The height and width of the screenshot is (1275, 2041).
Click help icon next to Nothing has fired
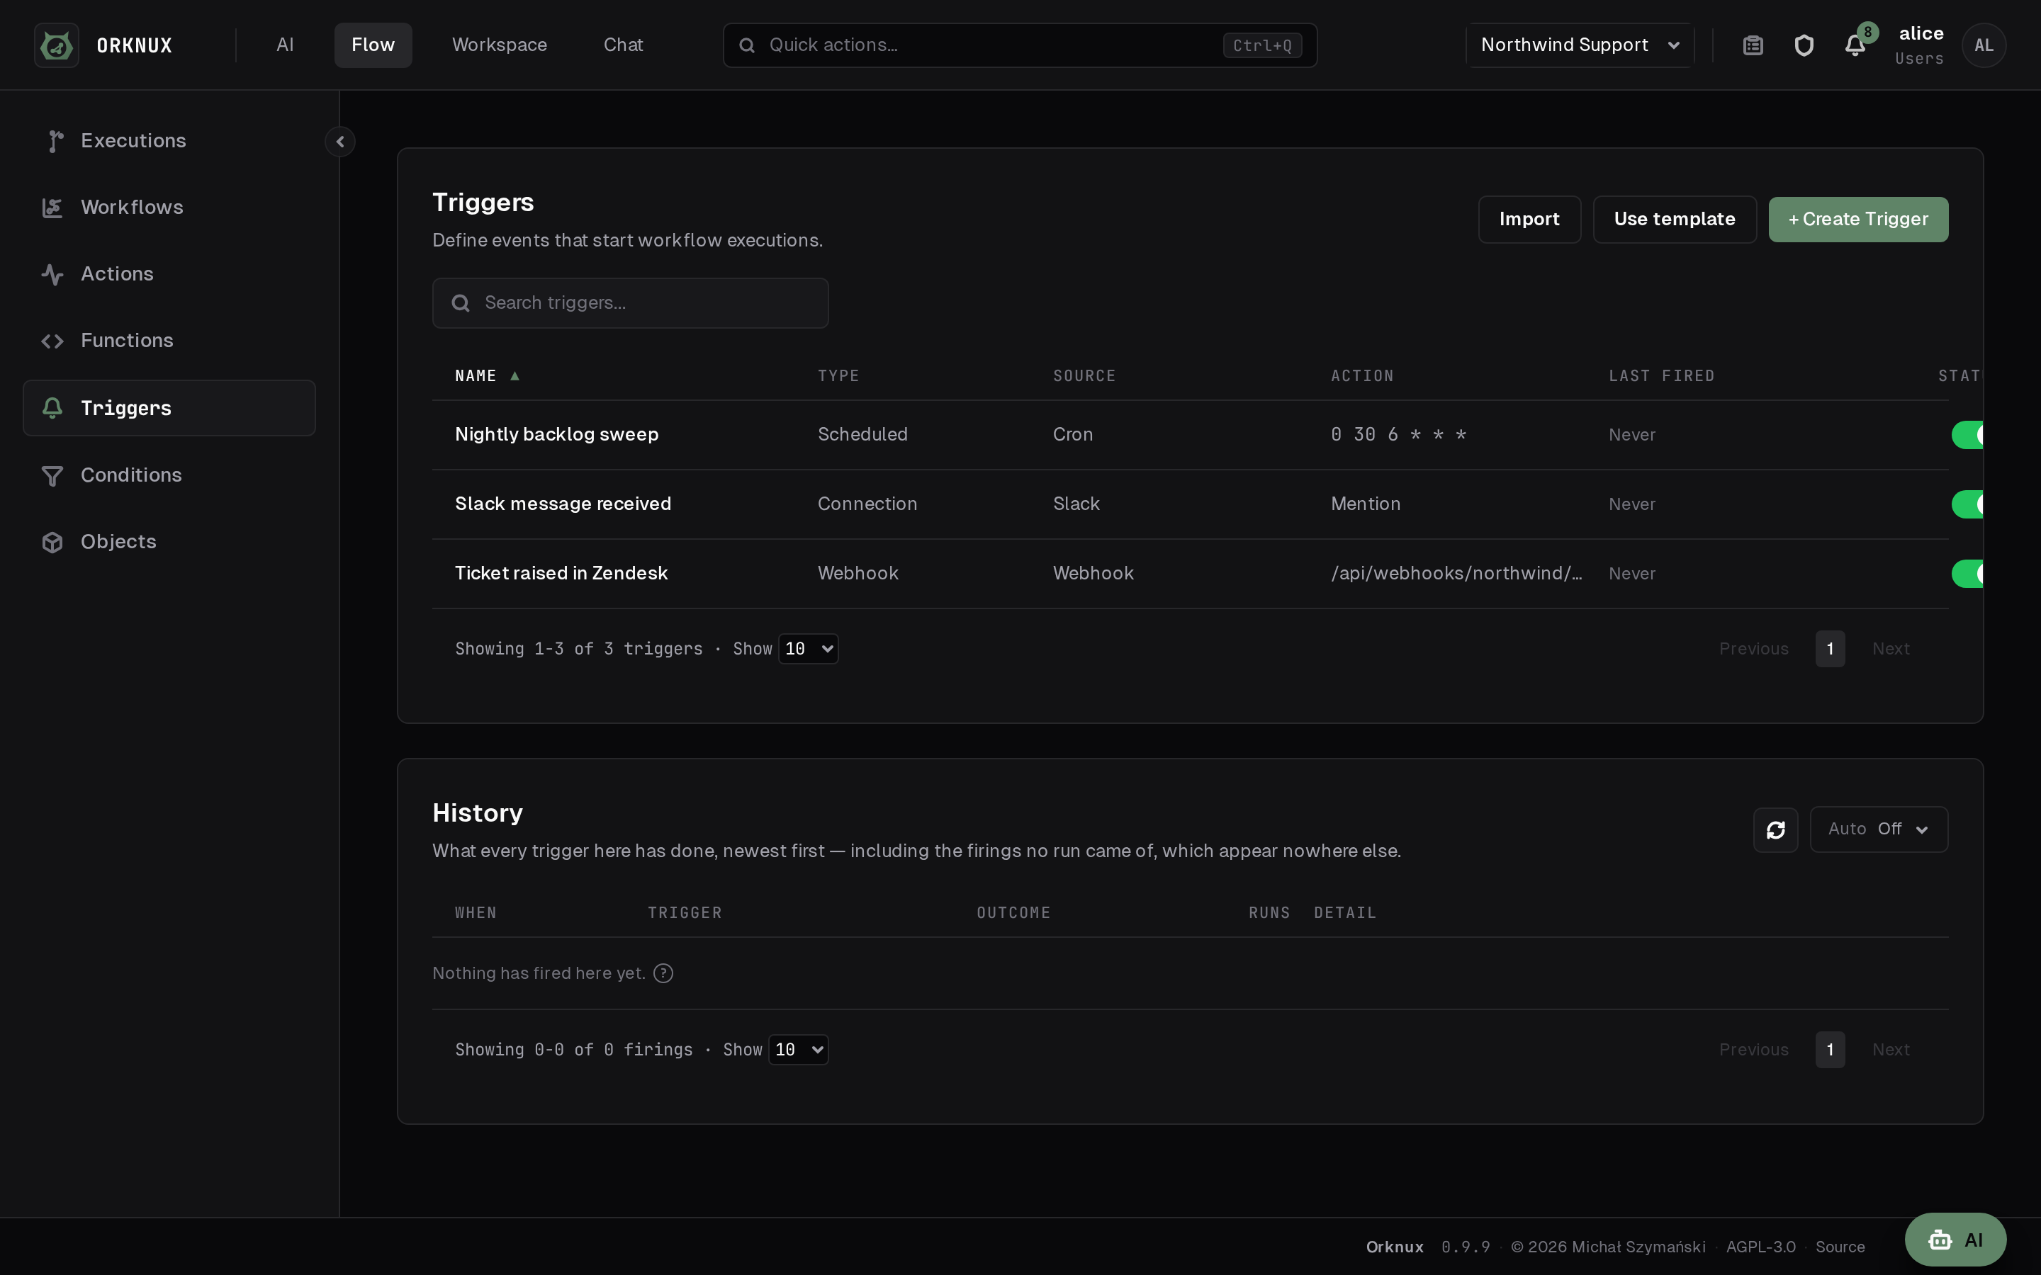[x=664, y=973]
